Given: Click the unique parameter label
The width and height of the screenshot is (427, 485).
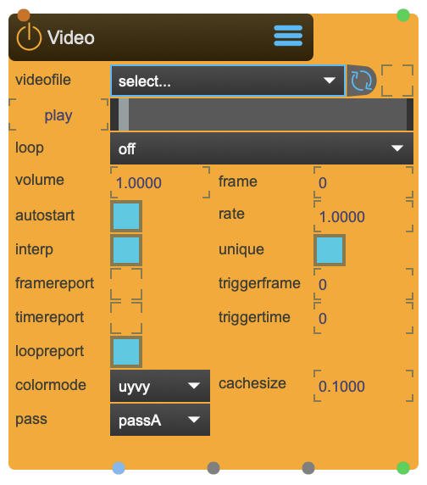Looking at the screenshot, I should click(241, 249).
